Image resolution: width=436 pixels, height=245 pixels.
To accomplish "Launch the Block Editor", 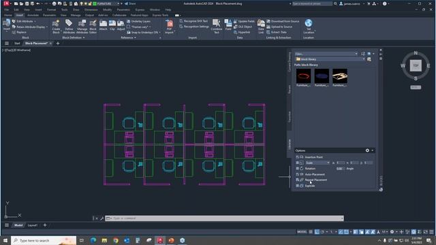I will [x=93, y=27].
